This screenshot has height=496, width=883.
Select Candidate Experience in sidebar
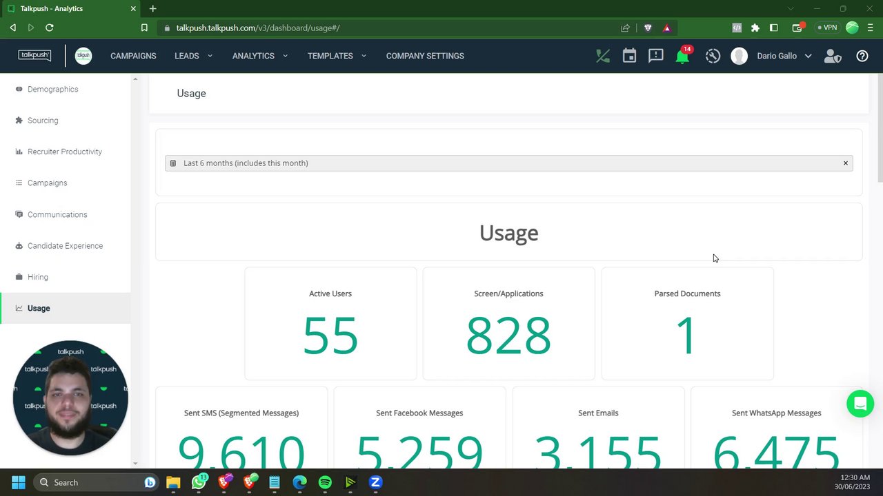click(66, 246)
